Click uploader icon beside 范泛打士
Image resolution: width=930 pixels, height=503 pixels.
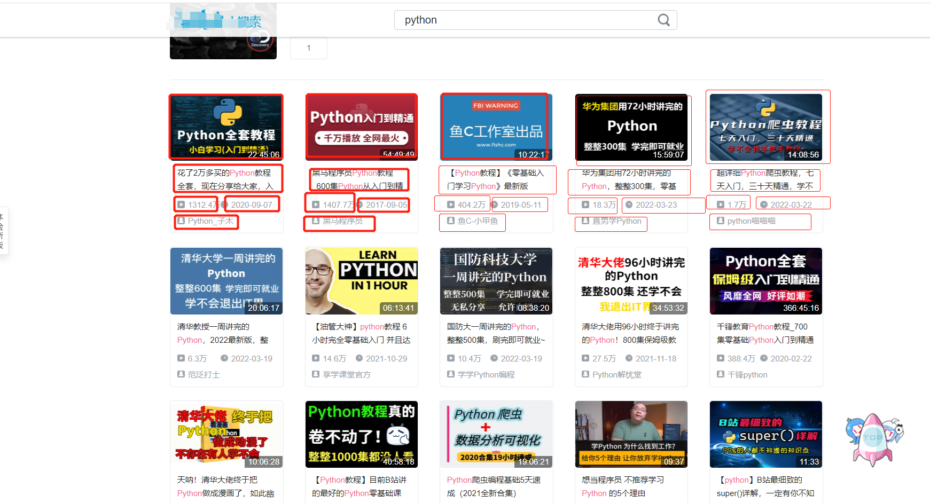[181, 375]
